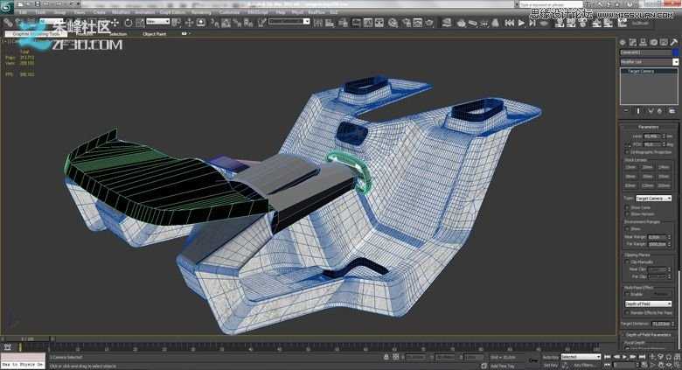Collapse the Parameters rollout
This screenshot has height=370, width=682.
pos(648,127)
